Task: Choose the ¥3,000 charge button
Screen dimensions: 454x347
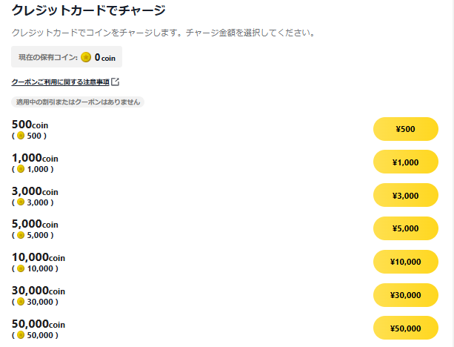Action: [x=406, y=195]
